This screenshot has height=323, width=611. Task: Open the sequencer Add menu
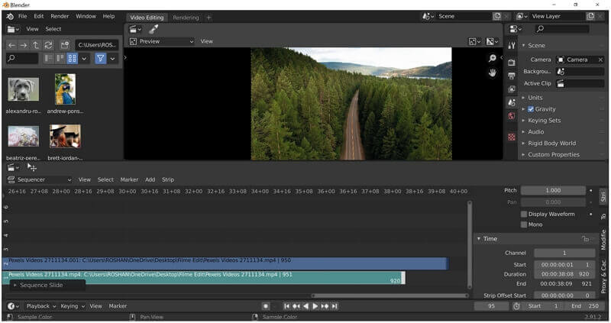tap(150, 179)
